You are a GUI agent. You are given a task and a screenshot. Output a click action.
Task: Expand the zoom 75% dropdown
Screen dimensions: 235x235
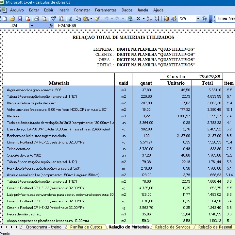coord(198,19)
